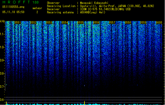The height and width of the screenshot is (105, 165).
Task: Click observer name Masayuki Kobayashi
Action: (94, 3)
